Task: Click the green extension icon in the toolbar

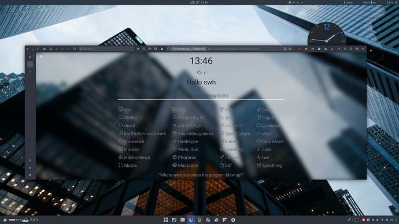Action: click(319, 48)
